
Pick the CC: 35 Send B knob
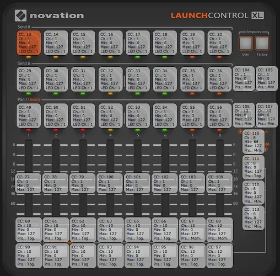pyautogui.click(x=192, y=79)
